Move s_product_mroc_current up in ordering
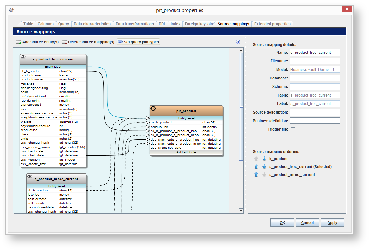Image resolution: width=369 pixels, height=250 pixels. click(256, 175)
